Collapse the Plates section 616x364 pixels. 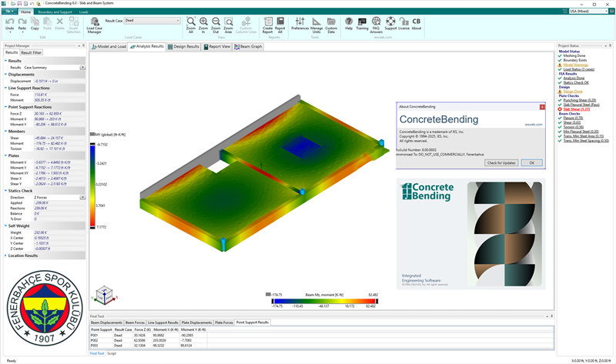click(5, 155)
